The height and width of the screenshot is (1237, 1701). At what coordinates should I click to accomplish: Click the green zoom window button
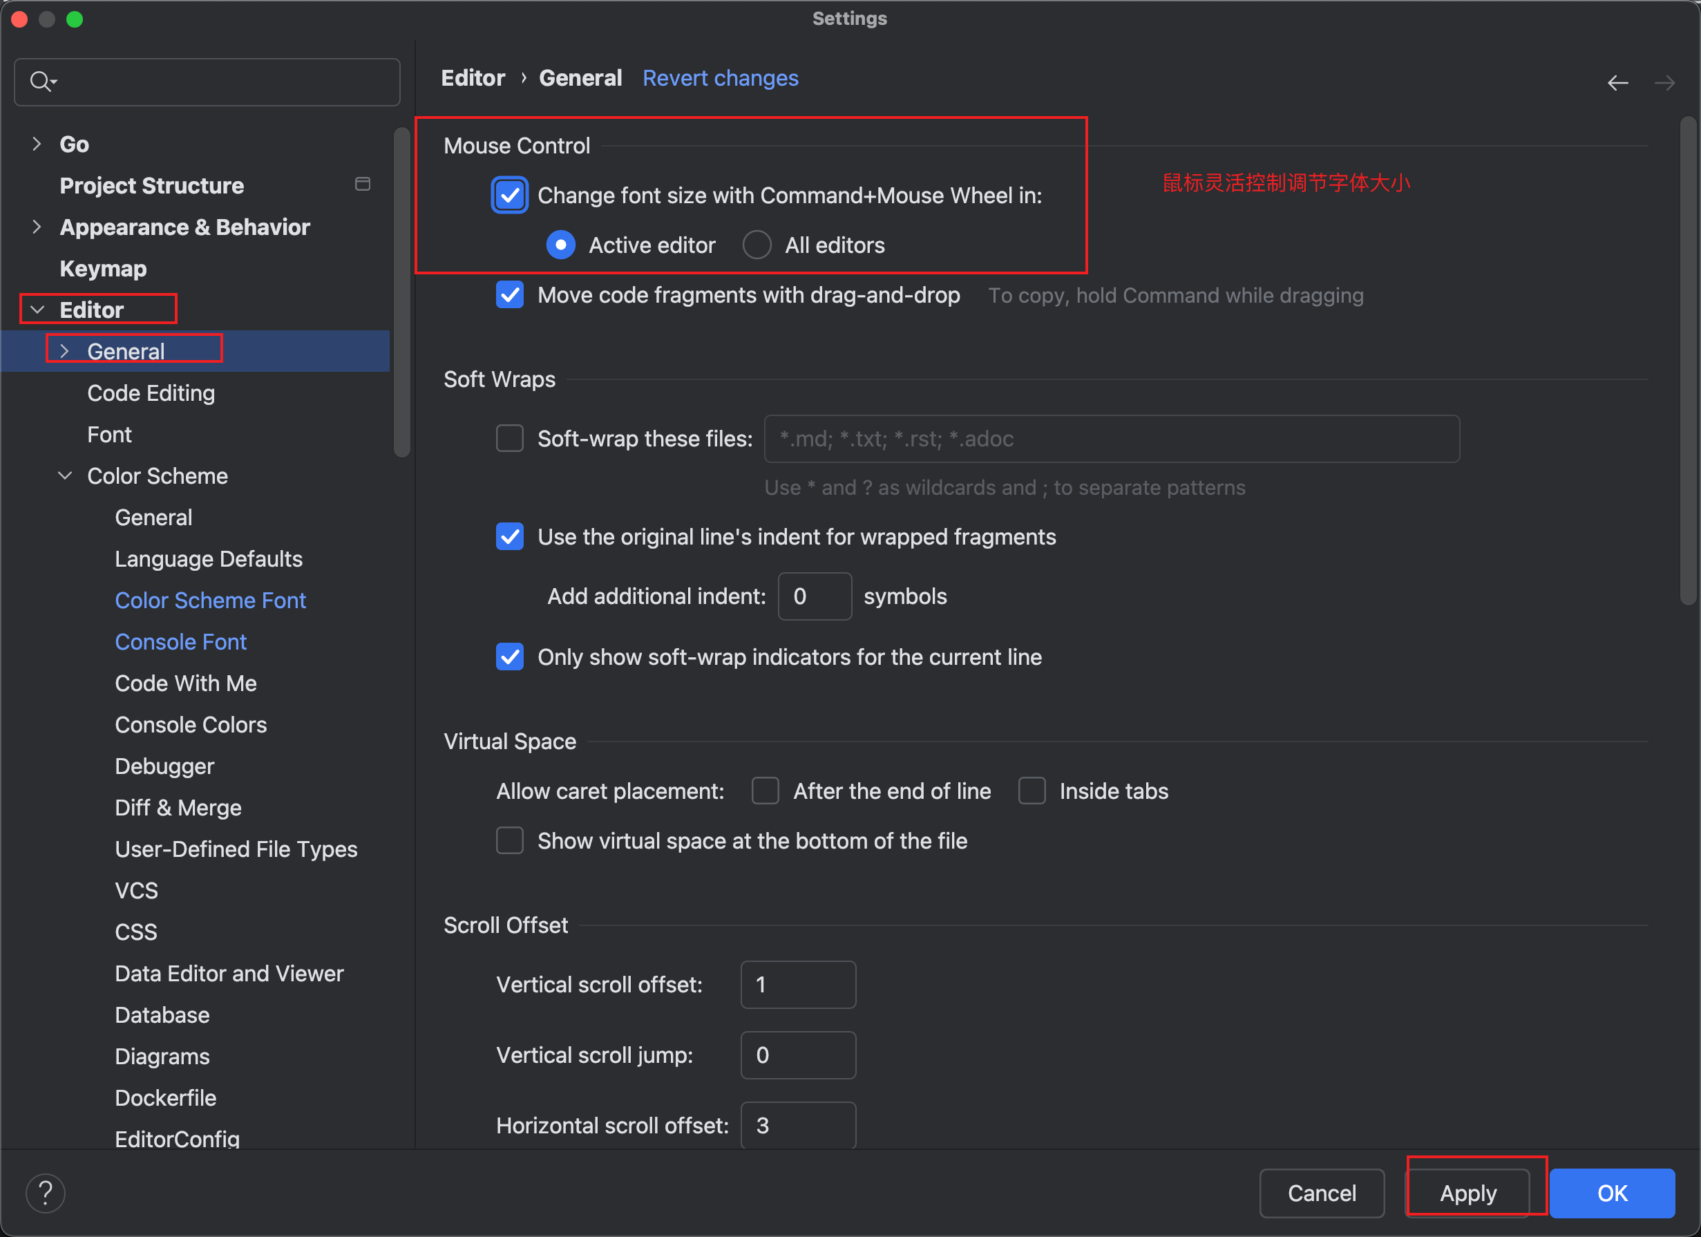(x=74, y=19)
